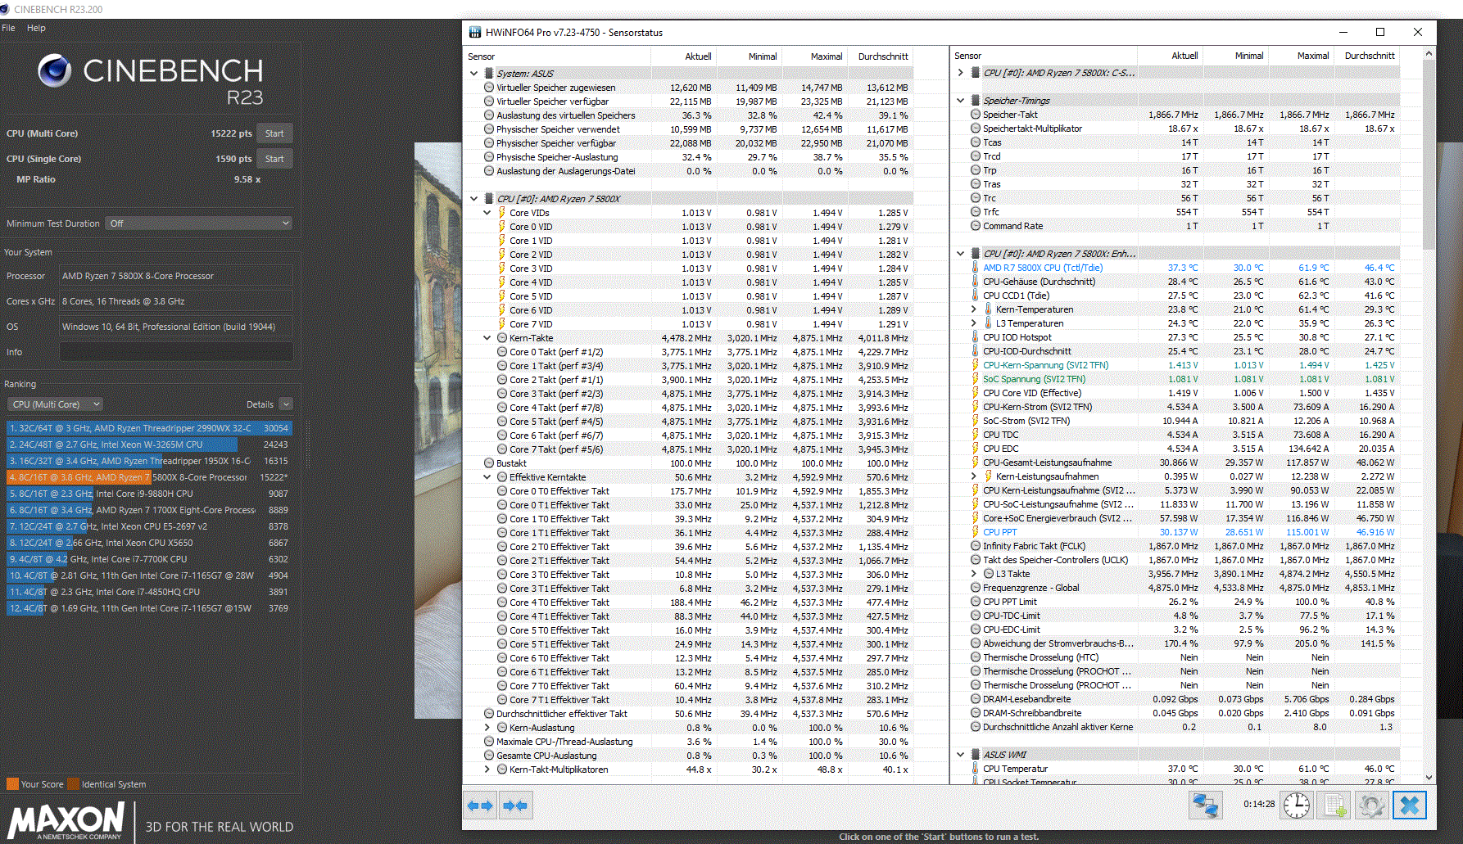Select the orange AMD Ryzen 7 5800X ranking bar

click(x=148, y=477)
